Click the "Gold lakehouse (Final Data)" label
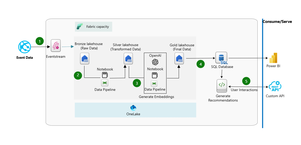Image resolution: width=301 pixels, height=145 pixels. click(x=182, y=47)
